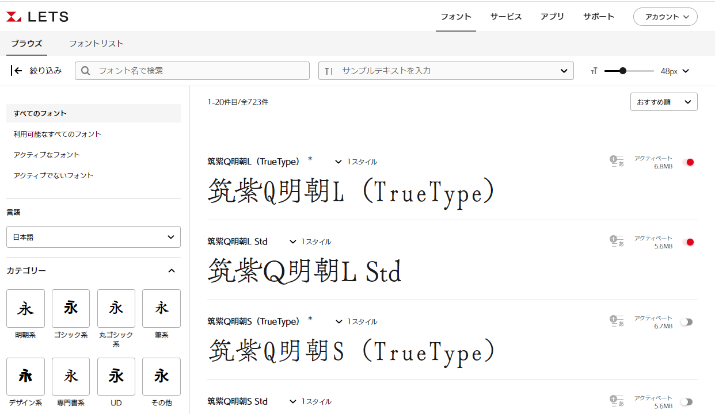This screenshot has height=414, width=715.
Task: Open 筑紫Q明朝L Std font name link
Action: 238,241
